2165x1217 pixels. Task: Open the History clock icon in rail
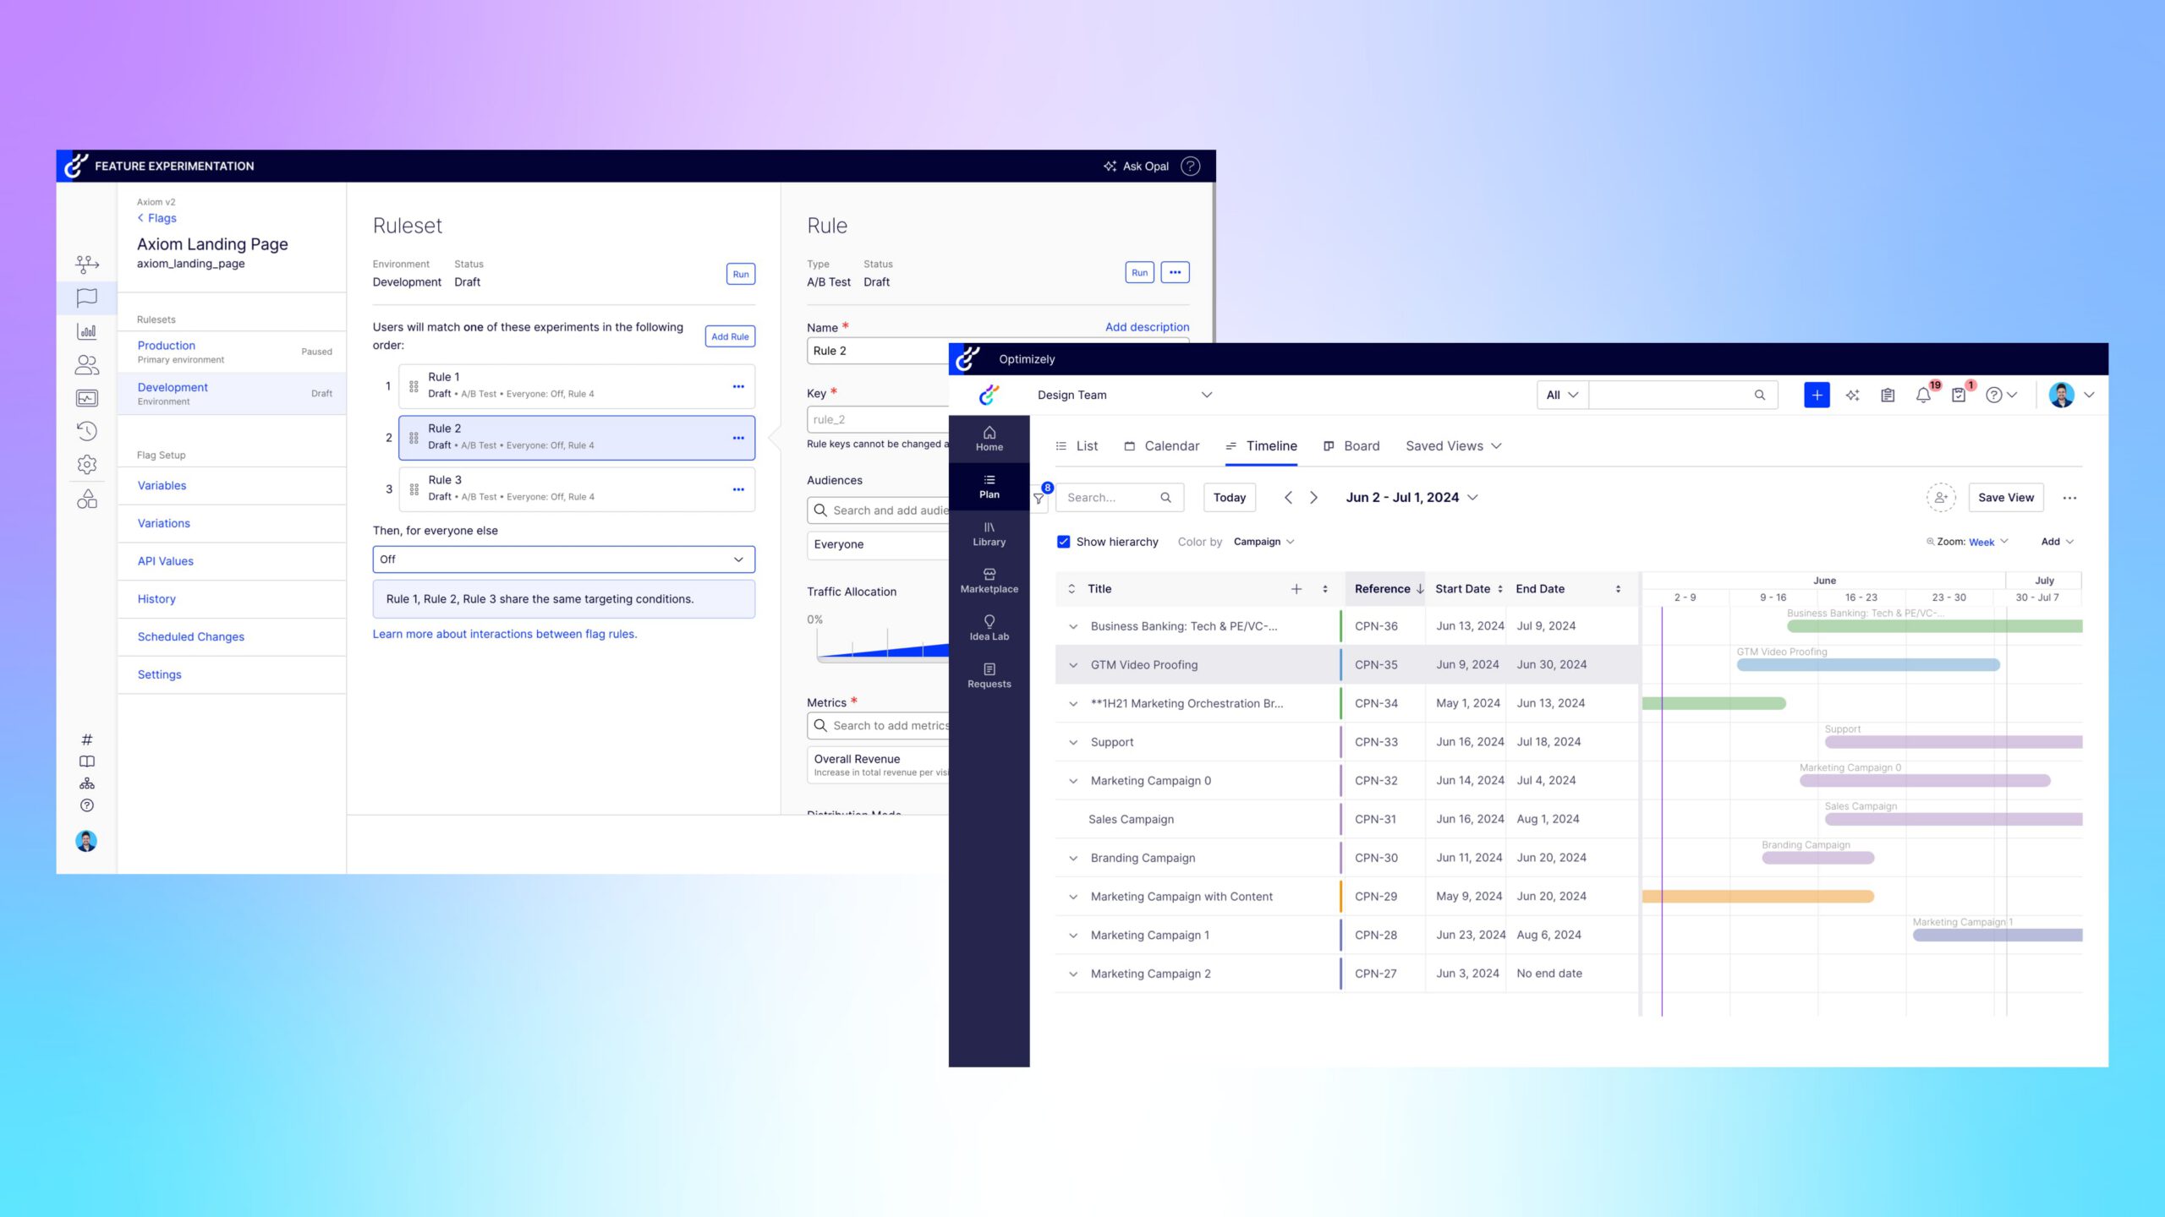coord(87,432)
